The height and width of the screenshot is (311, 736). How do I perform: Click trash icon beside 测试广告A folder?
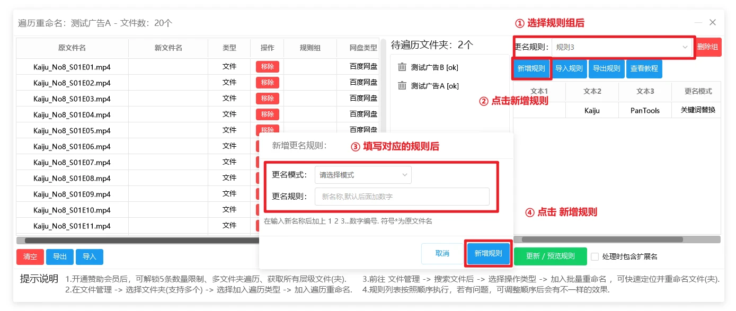tap(402, 86)
